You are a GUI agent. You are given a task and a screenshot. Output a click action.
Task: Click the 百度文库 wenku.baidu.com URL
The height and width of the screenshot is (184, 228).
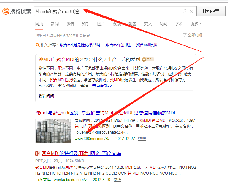[x=62, y=180]
